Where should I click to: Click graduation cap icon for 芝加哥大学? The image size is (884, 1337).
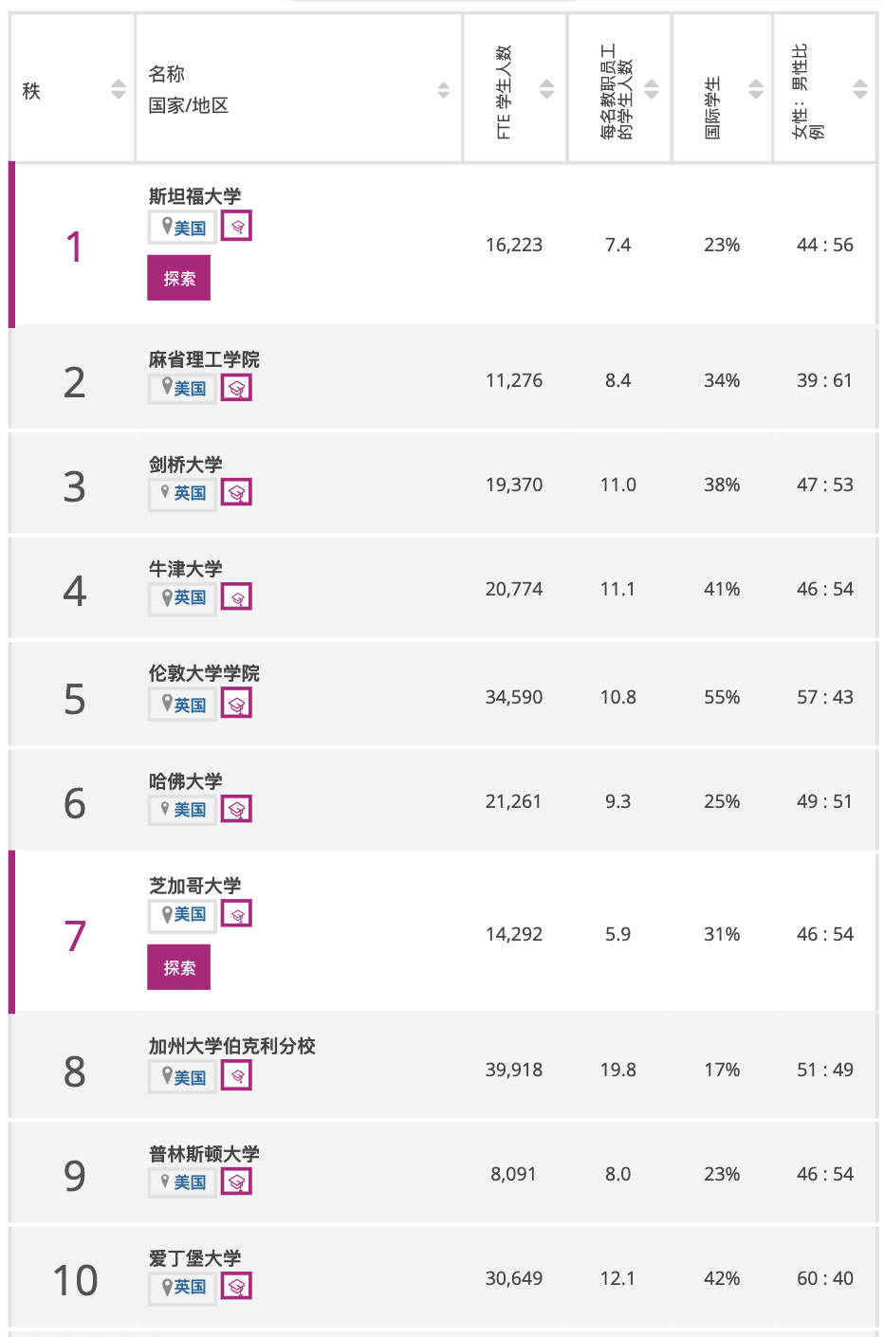point(237,914)
